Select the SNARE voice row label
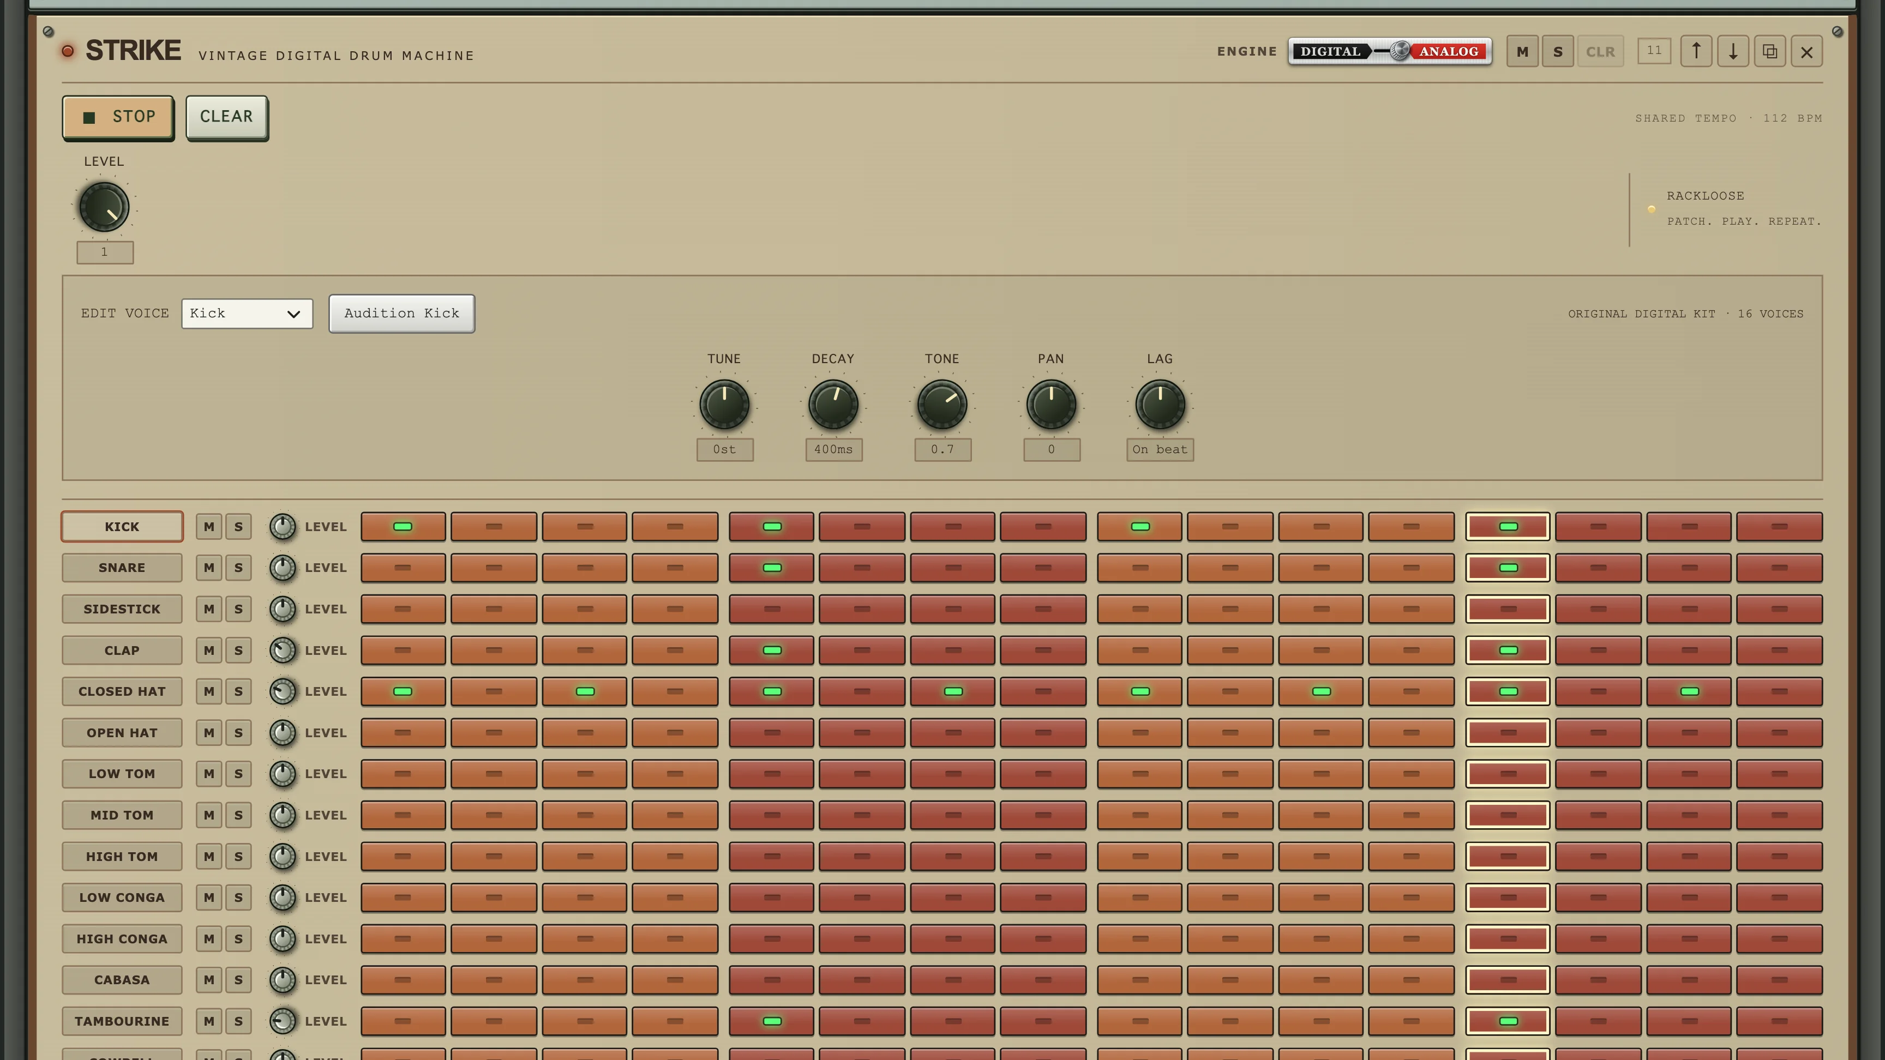 (122, 568)
